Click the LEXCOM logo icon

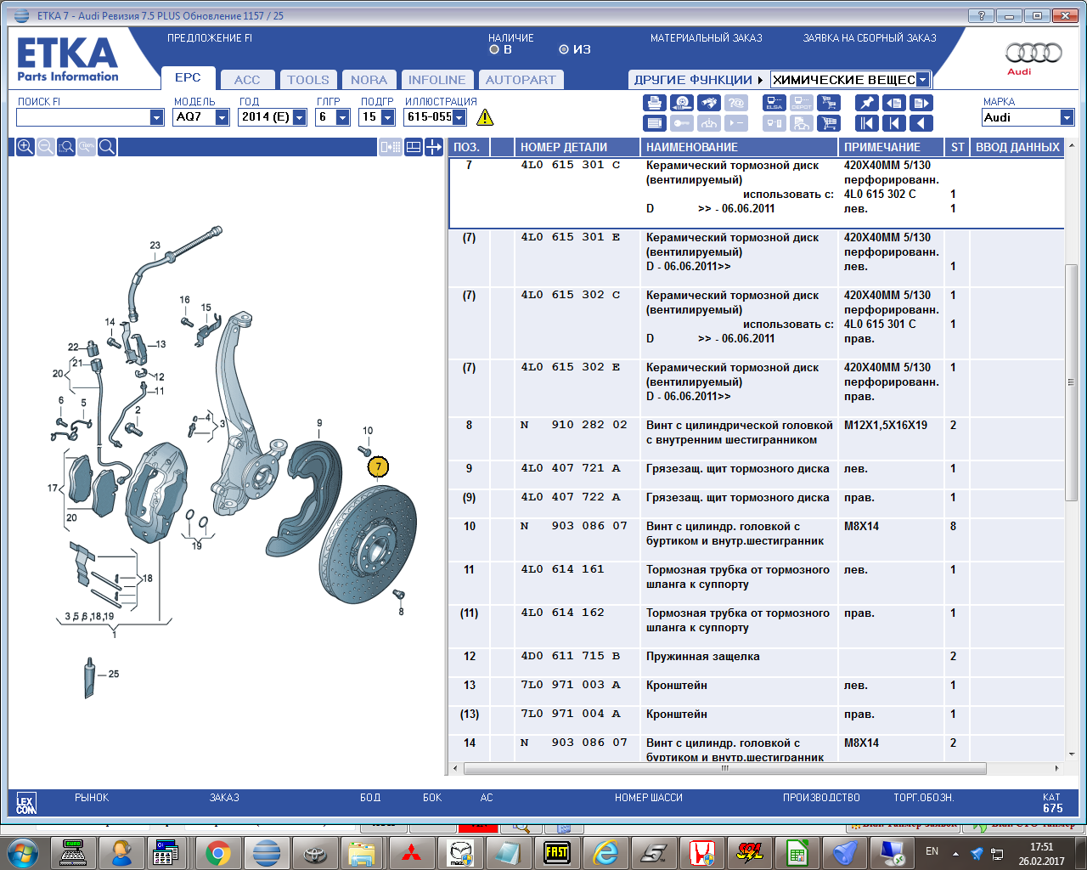[25, 803]
